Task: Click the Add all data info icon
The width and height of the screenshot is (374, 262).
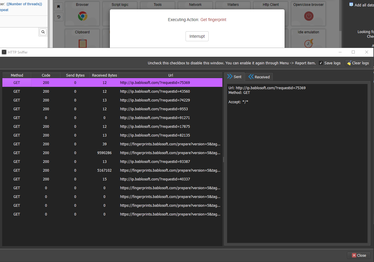Action: click(x=351, y=5)
